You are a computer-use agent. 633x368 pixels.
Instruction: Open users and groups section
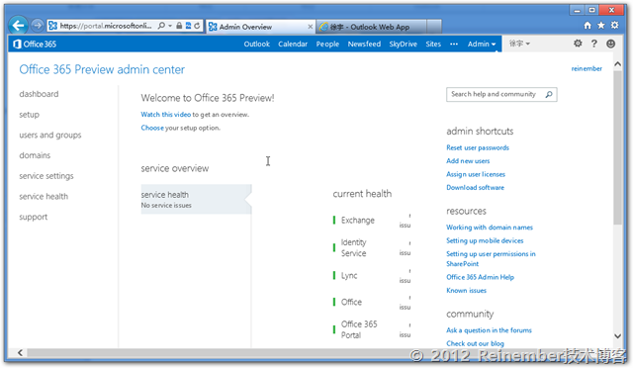tap(50, 136)
